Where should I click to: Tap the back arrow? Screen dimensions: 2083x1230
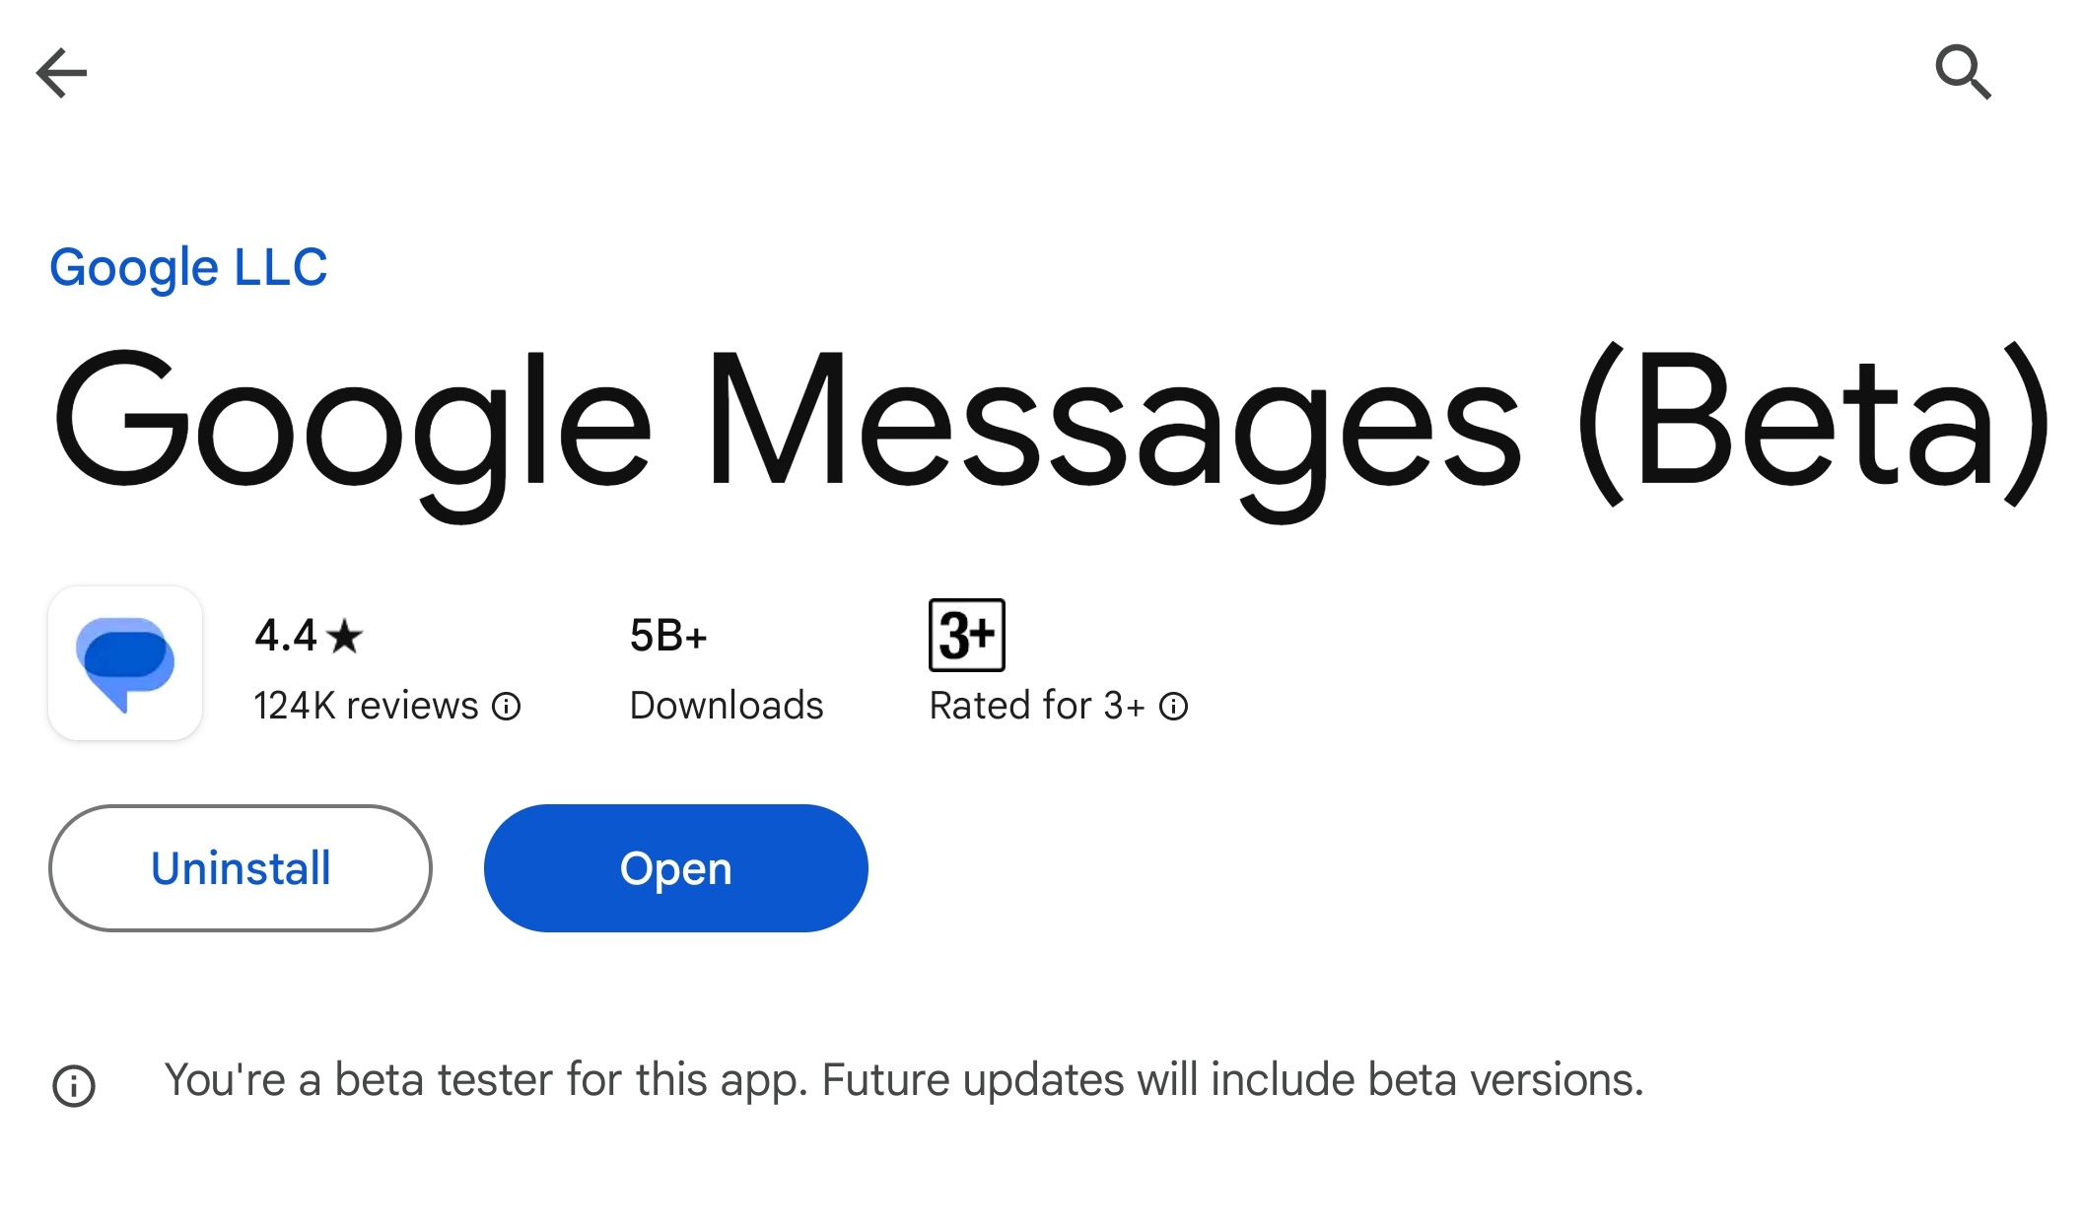[61, 73]
